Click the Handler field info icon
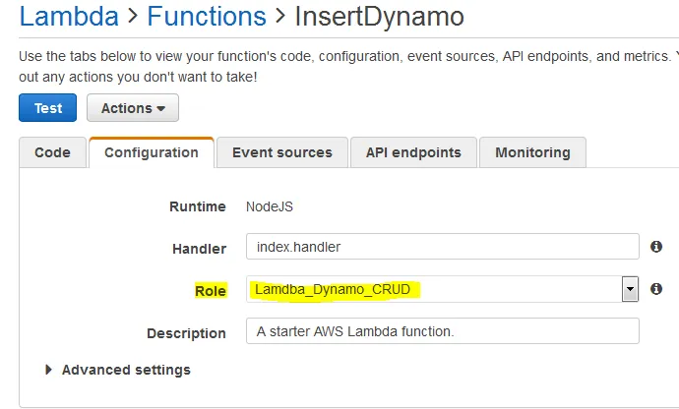Image resolution: width=679 pixels, height=409 pixels. click(x=656, y=247)
